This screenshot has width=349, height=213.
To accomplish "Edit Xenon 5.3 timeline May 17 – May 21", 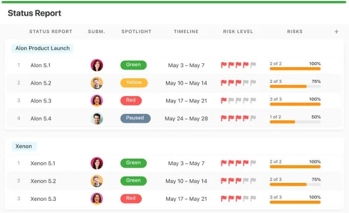I will [x=186, y=199].
